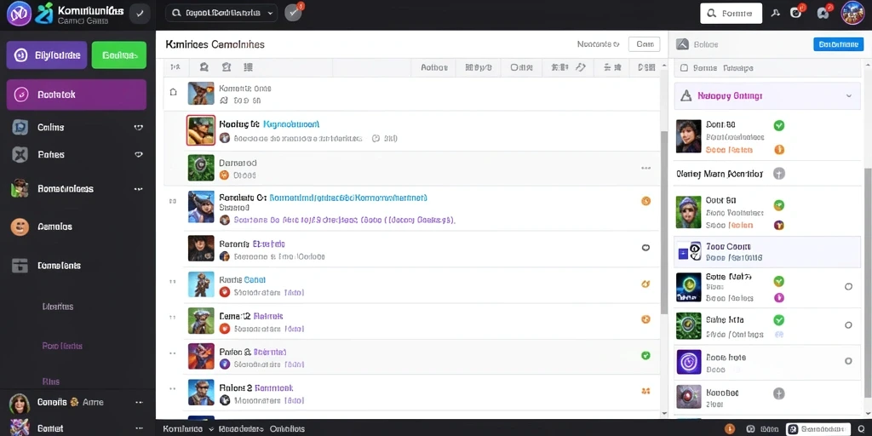
Task: Select the radio button beside the blue glowing thumbnail
Action: coord(848,287)
